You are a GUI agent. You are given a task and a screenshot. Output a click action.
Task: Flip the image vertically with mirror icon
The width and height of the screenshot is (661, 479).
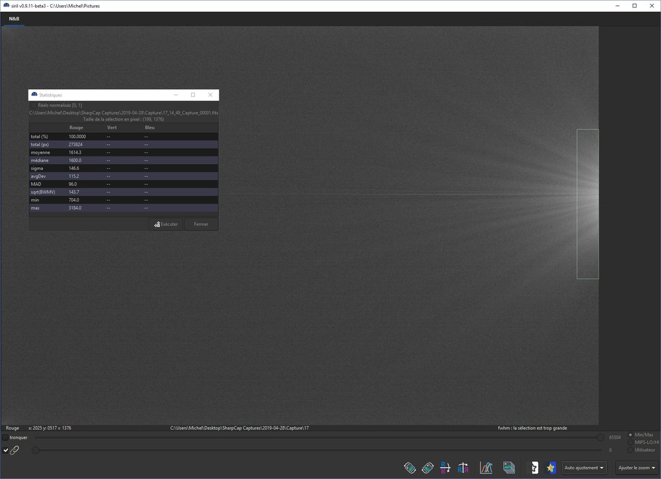[445, 468]
